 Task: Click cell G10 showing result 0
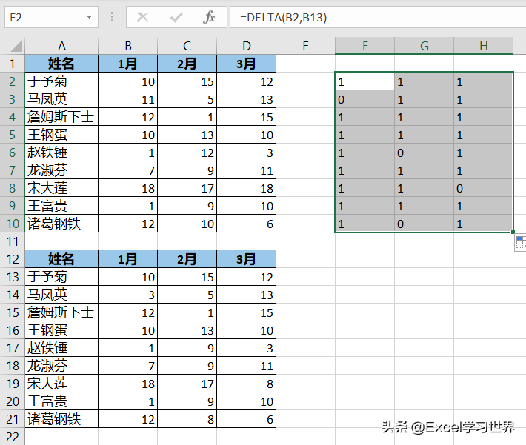424,224
